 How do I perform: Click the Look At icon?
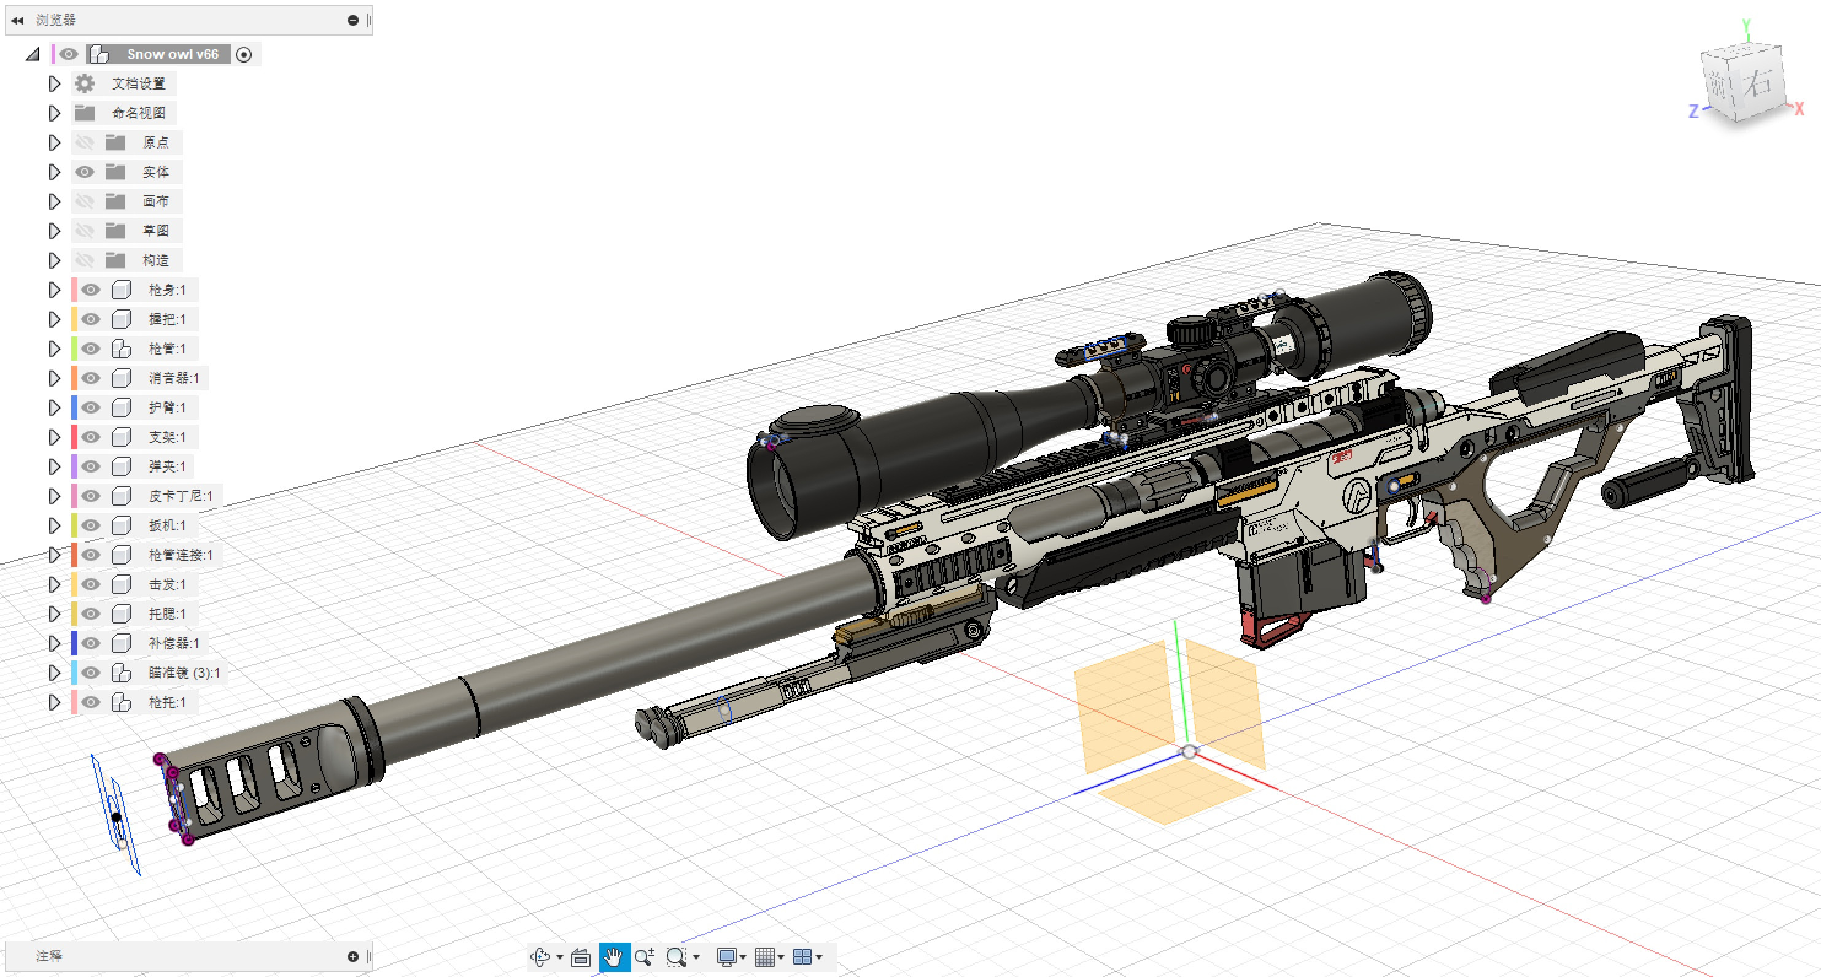580,957
